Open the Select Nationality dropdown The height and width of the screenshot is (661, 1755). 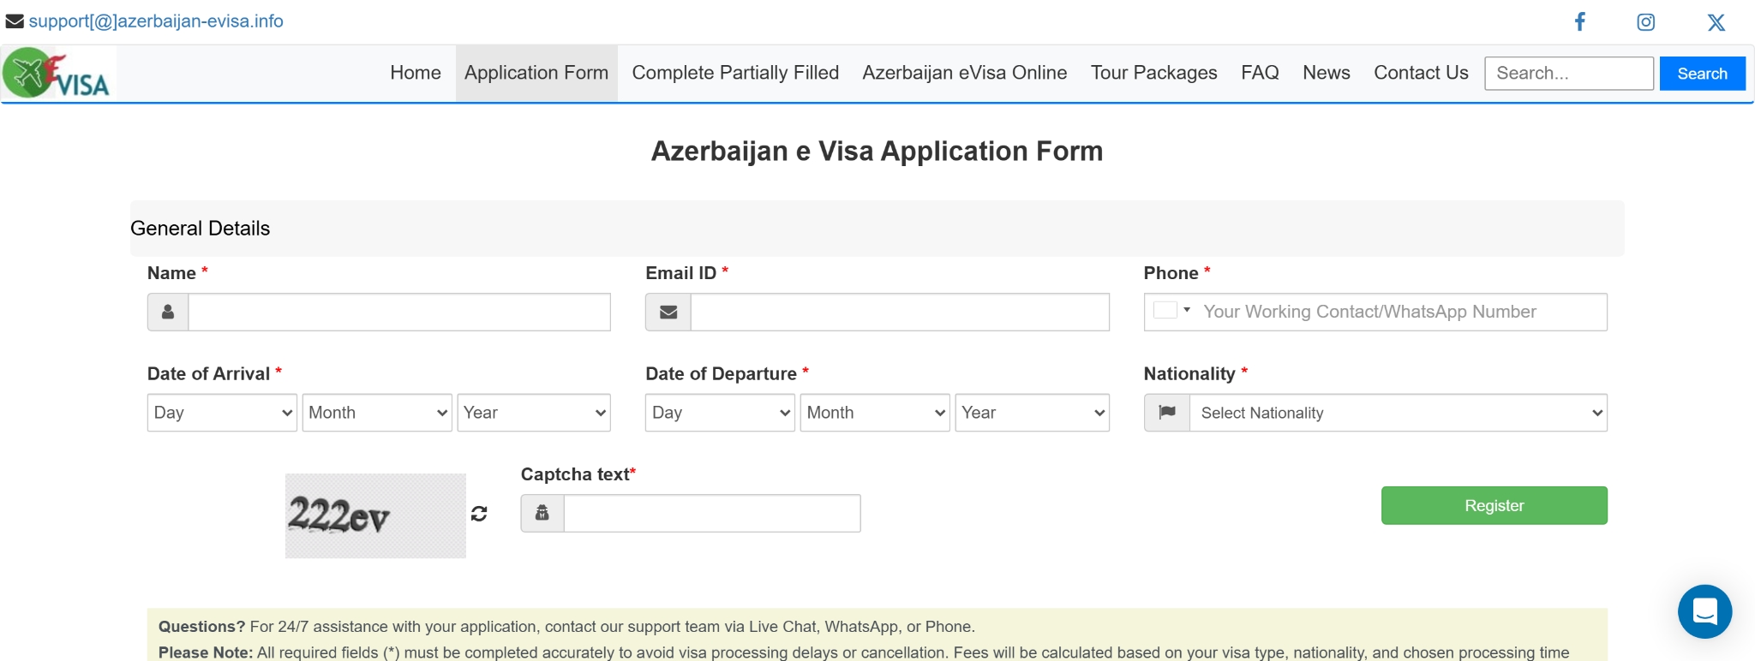tap(1398, 413)
